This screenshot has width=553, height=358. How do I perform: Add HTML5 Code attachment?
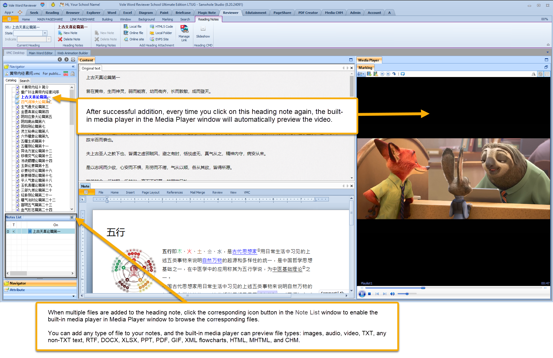[161, 27]
